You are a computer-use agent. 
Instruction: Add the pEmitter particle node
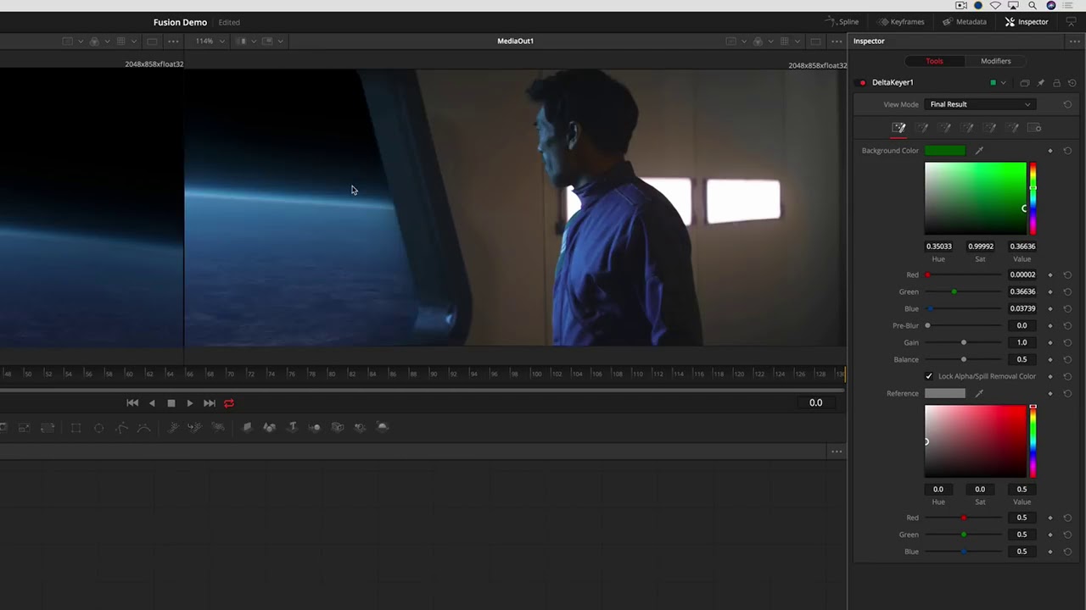tap(172, 428)
